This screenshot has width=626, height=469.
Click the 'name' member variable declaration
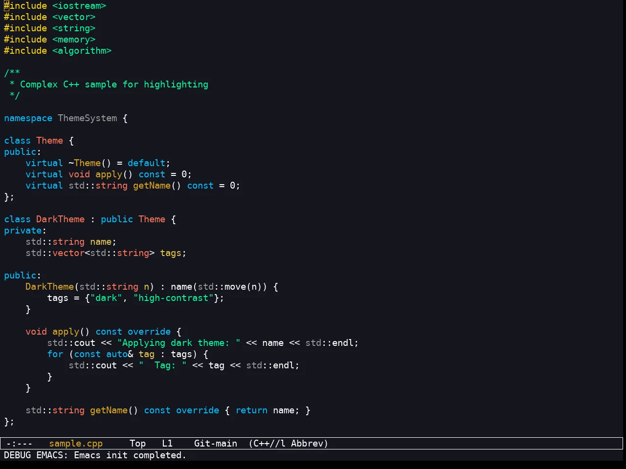click(101, 242)
